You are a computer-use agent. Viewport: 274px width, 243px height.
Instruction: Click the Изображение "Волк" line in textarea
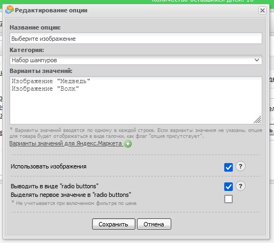tap(45, 89)
